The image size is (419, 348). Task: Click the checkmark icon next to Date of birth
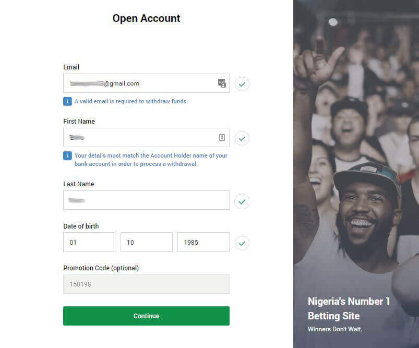(x=242, y=243)
